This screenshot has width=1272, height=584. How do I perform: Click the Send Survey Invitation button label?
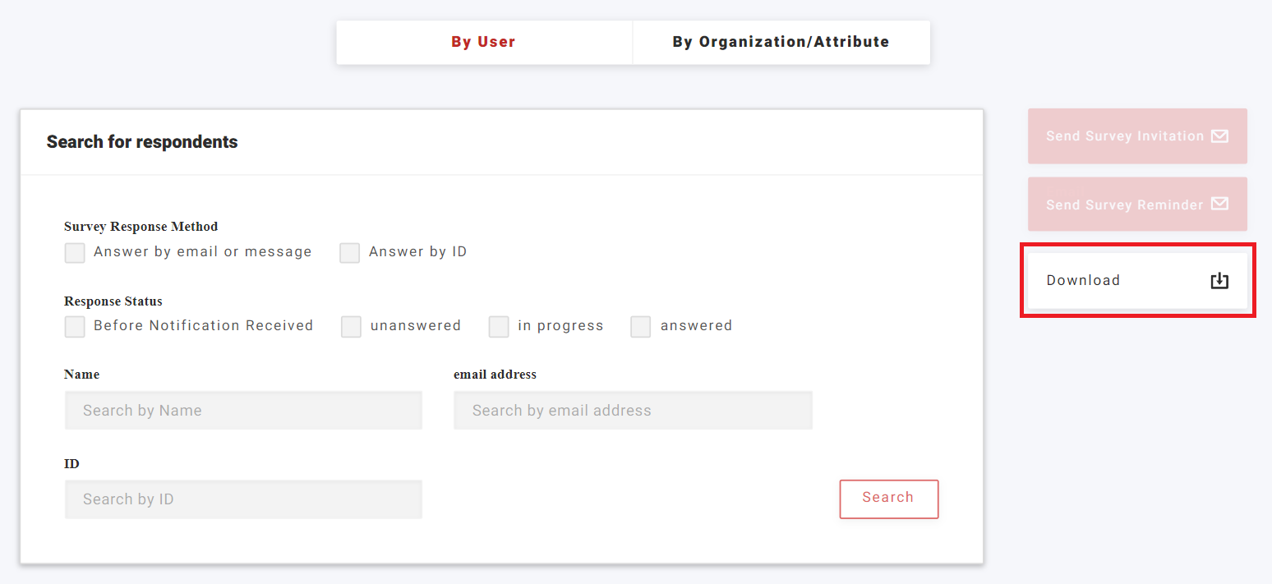point(1124,136)
